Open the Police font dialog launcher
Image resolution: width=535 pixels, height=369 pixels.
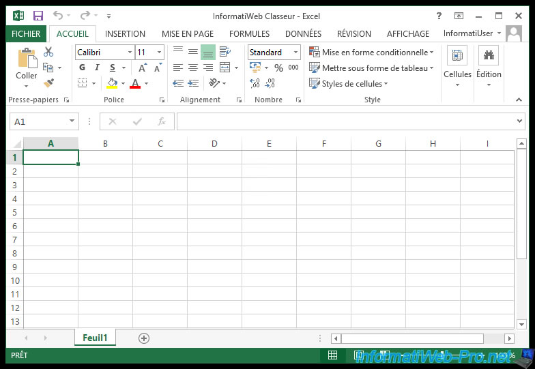[162, 100]
